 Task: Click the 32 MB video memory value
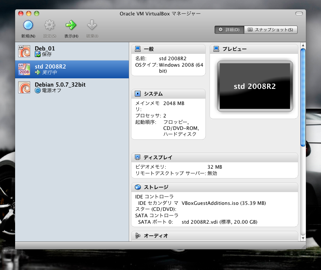click(215, 167)
